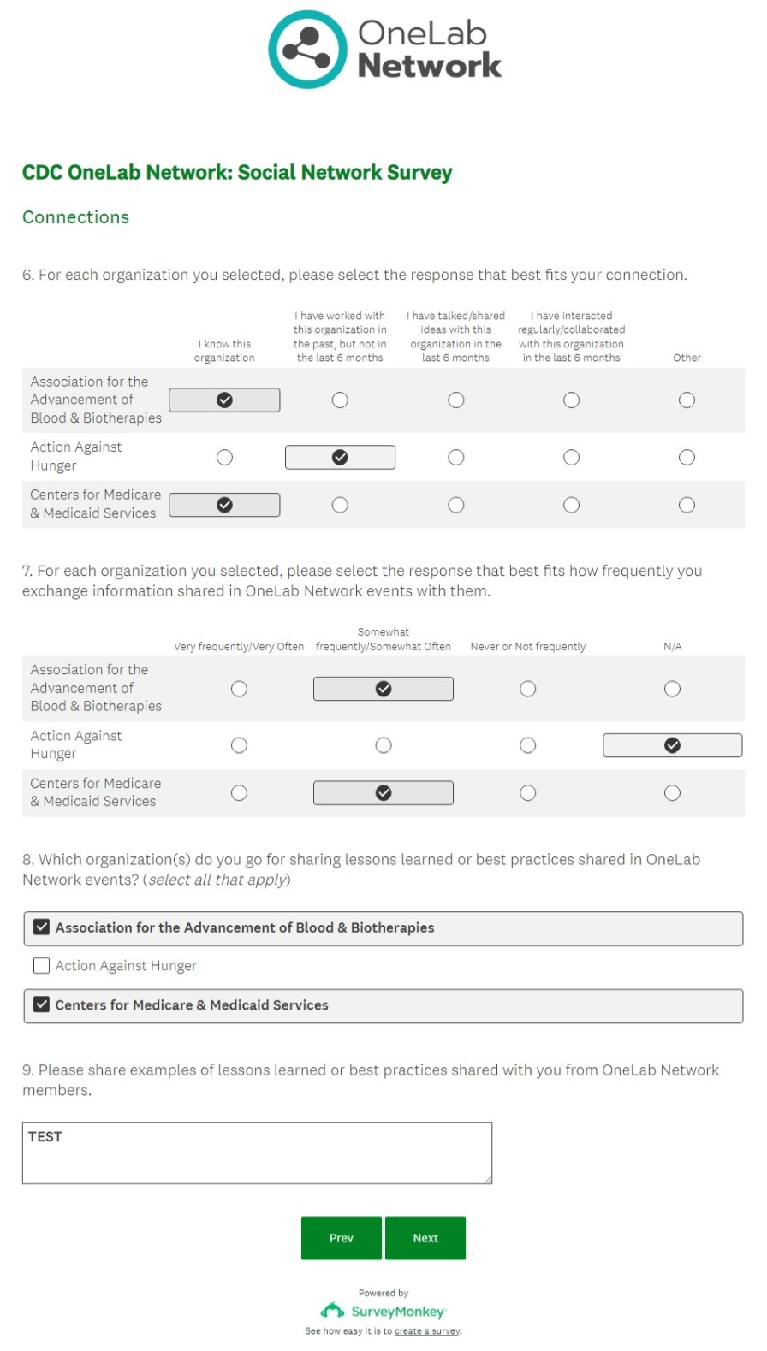767x1351 pixels.
Task: Click the OneLab Network logo icon
Action: (x=307, y=50)
